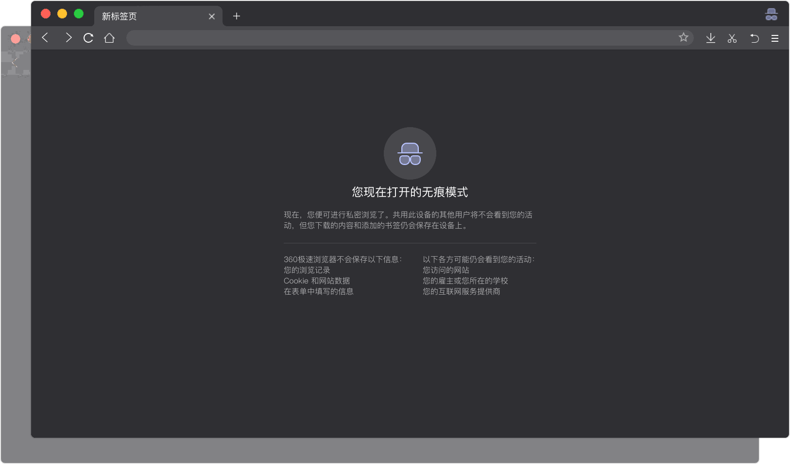This screenshot has width=790, height=464.
Task: Maximize the front incognito window
Action: tap(79, 14)
